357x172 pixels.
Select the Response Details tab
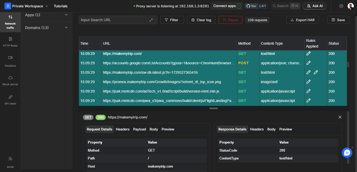point(232,129)
